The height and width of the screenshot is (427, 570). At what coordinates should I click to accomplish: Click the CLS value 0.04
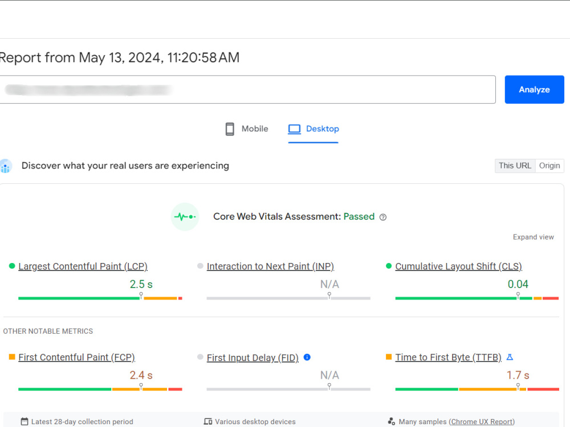coord(518,284)
